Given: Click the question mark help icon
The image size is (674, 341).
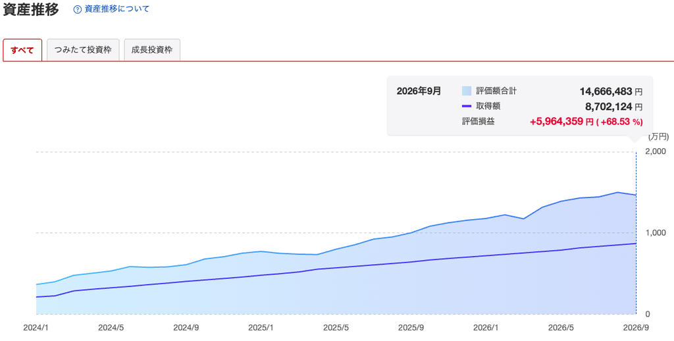Looking at the screenshot, I should [78, 9].
